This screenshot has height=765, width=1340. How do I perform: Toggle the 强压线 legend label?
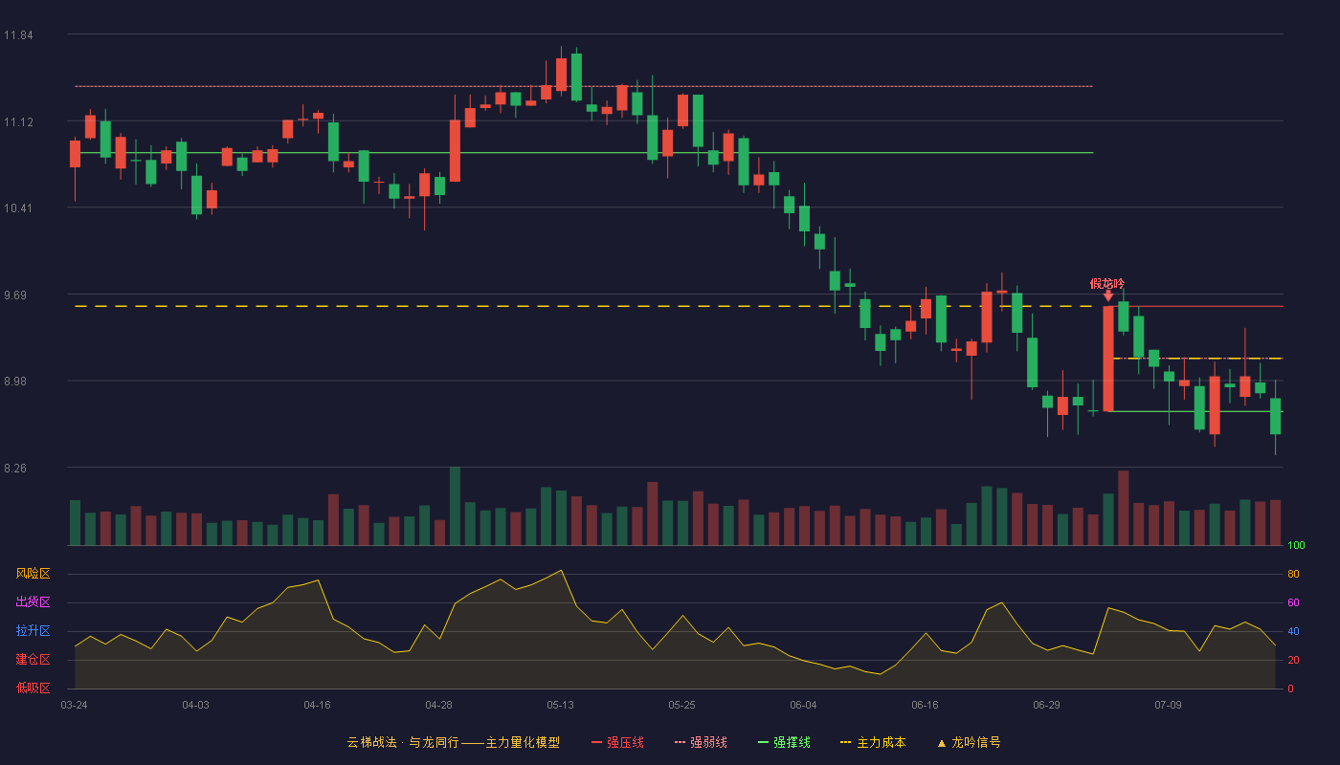click(x=625, y=742)
